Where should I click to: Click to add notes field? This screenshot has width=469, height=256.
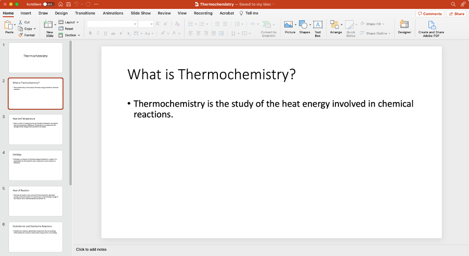[91, 249]
